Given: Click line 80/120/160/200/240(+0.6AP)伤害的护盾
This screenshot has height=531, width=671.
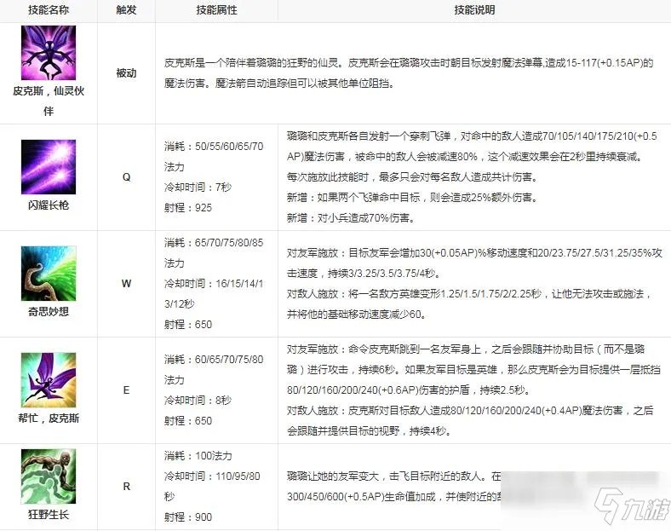Looking at the screenshot, I should (410, 390).
